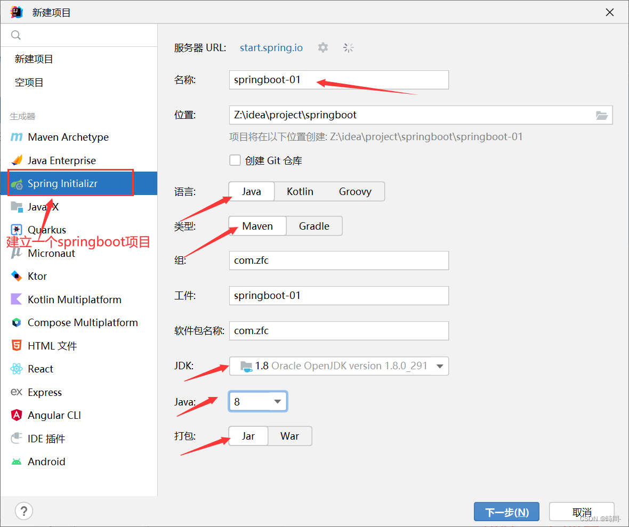This screenshot has width=629, height=527.
Task: Select War packaging
Action: 289,436
